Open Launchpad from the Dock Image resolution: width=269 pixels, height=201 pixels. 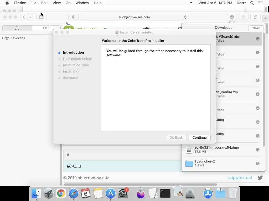(x=49, y=193)
